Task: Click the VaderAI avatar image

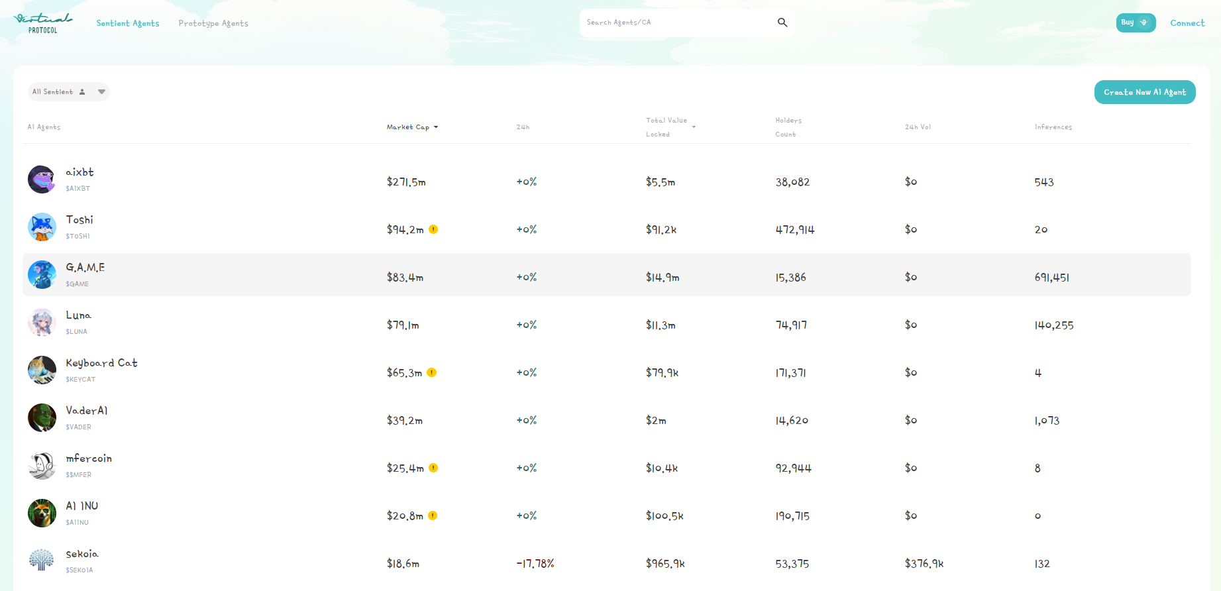Action: 42,418
